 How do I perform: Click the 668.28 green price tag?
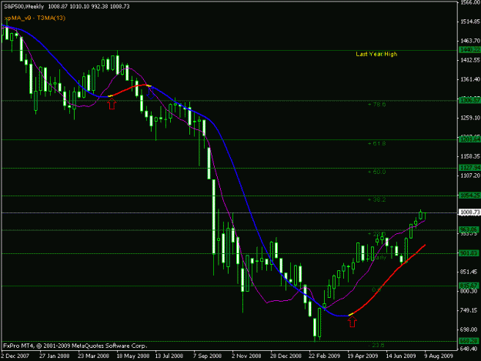pyautogui.click(x=469, y=341)
